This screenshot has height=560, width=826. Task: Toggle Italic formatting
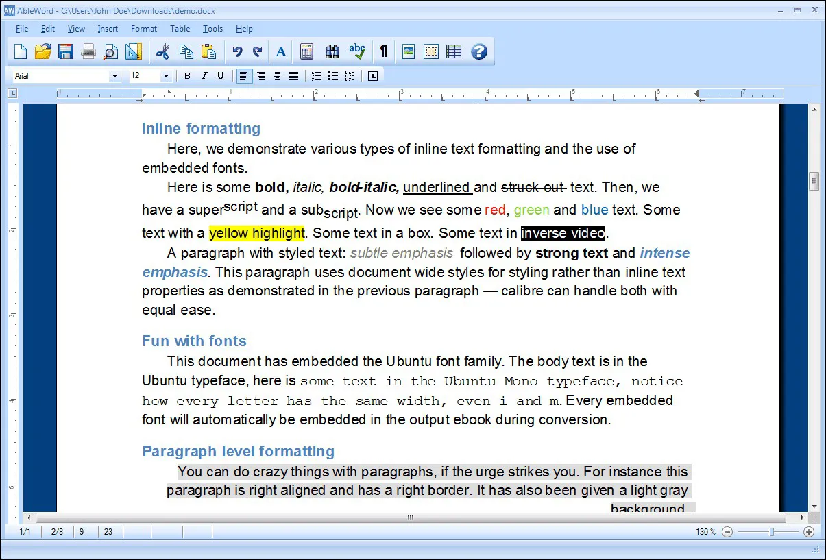click(x=204, y=76)
